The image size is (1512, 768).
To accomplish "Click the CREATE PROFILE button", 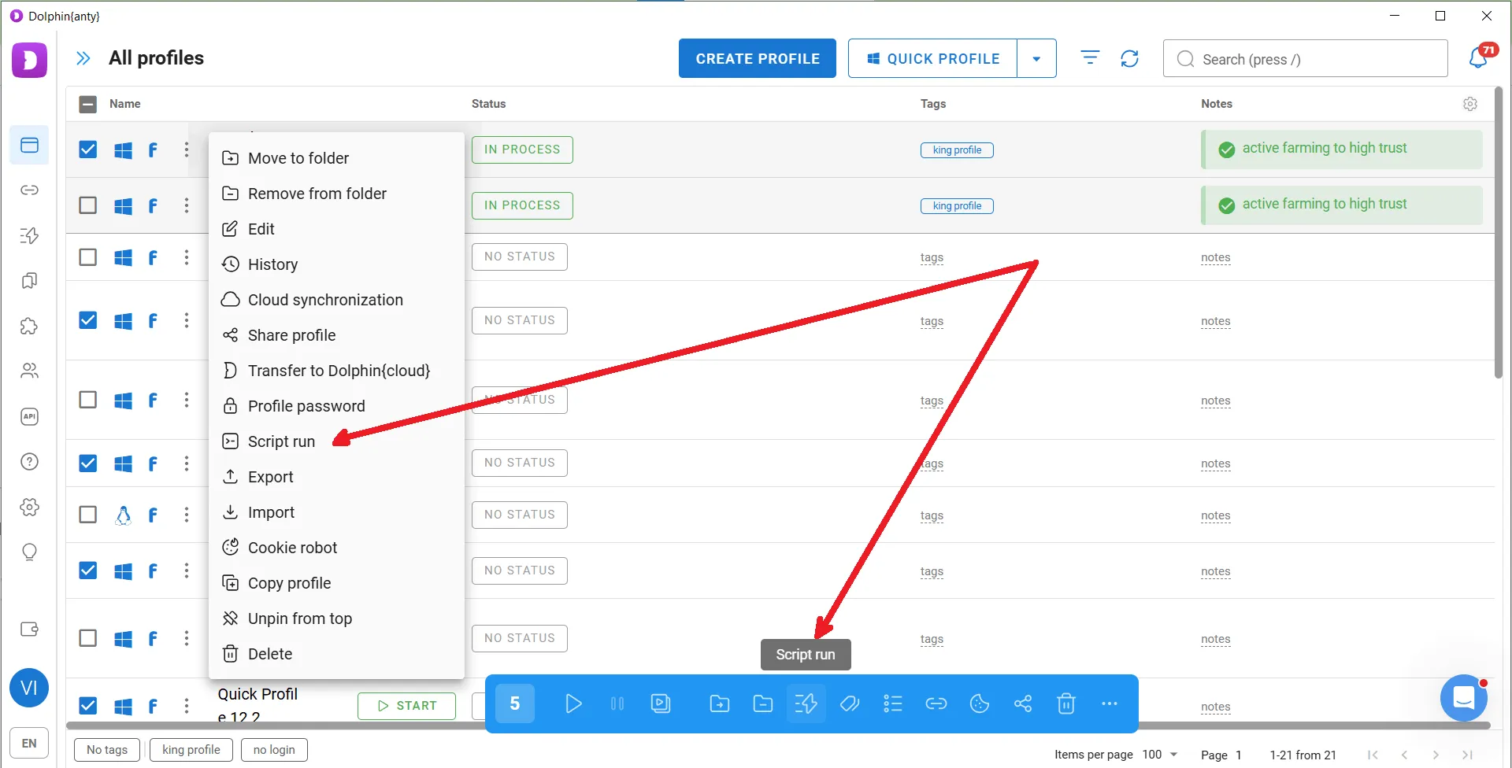I will [758, 58].
